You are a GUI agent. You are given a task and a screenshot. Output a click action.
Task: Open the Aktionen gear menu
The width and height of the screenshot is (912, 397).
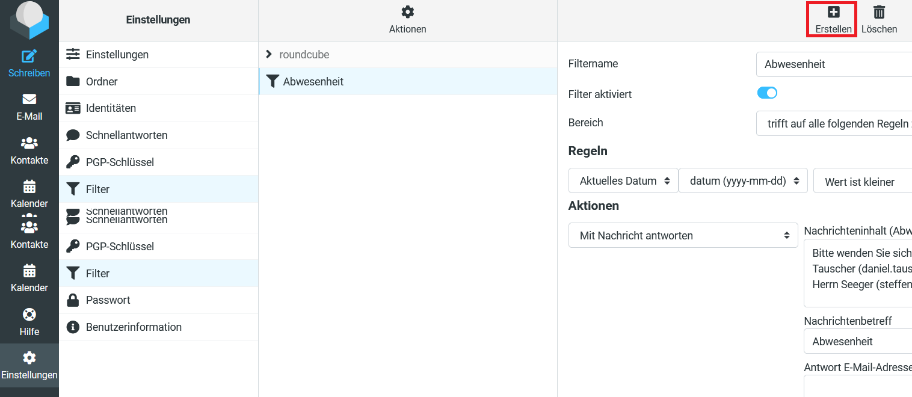coord(407,20)
